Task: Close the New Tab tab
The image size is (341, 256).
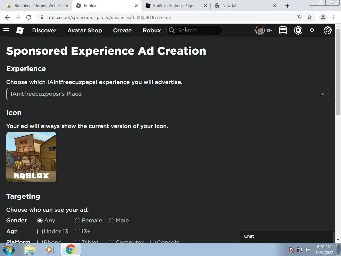Action: pyautogui.click(x=275, y=6)
